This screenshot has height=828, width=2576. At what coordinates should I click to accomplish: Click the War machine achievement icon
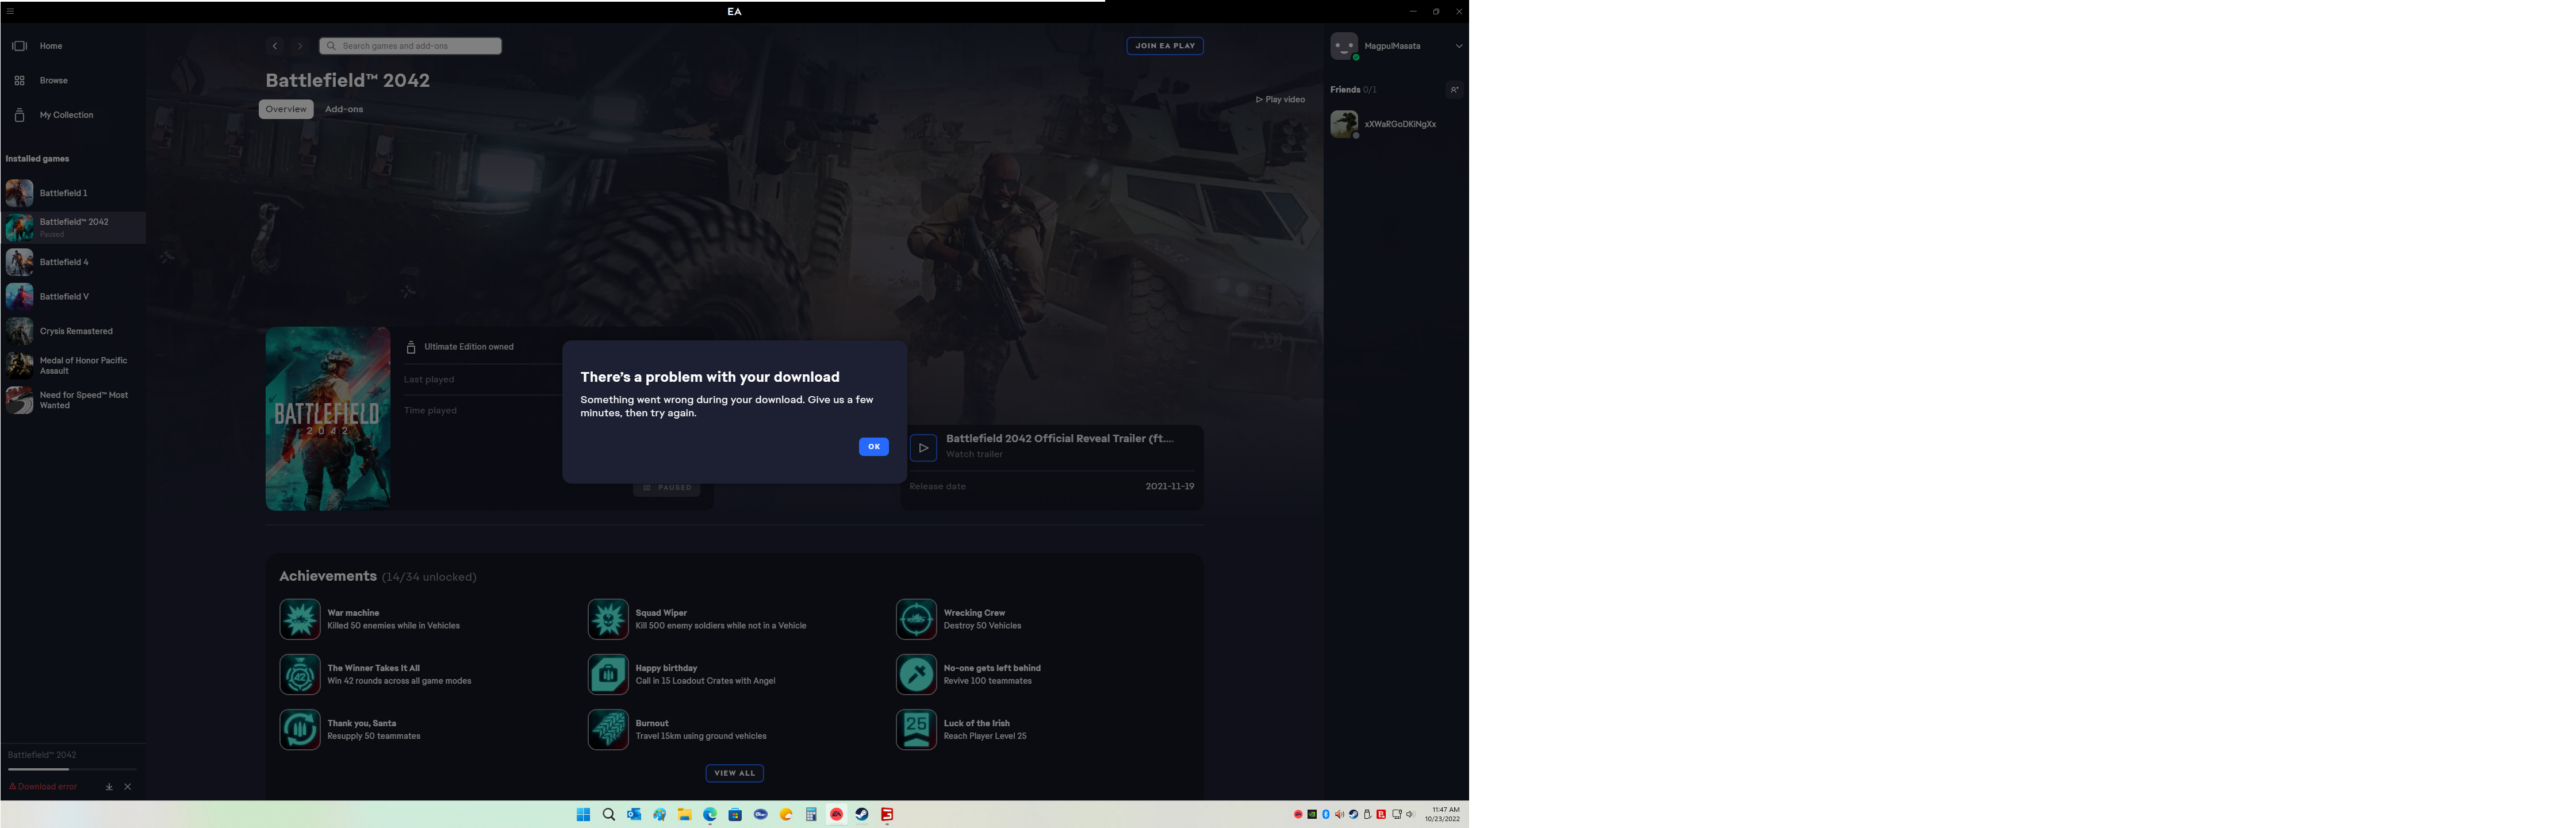[x=300, y=619]
